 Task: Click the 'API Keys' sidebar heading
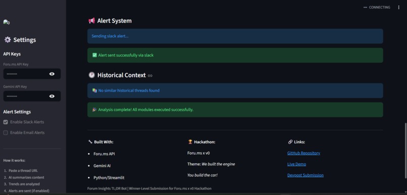12,54
